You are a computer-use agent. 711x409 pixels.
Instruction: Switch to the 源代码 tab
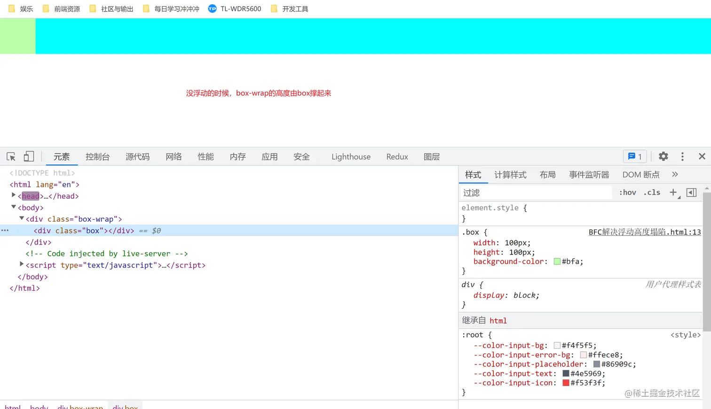tap(138, 156)
